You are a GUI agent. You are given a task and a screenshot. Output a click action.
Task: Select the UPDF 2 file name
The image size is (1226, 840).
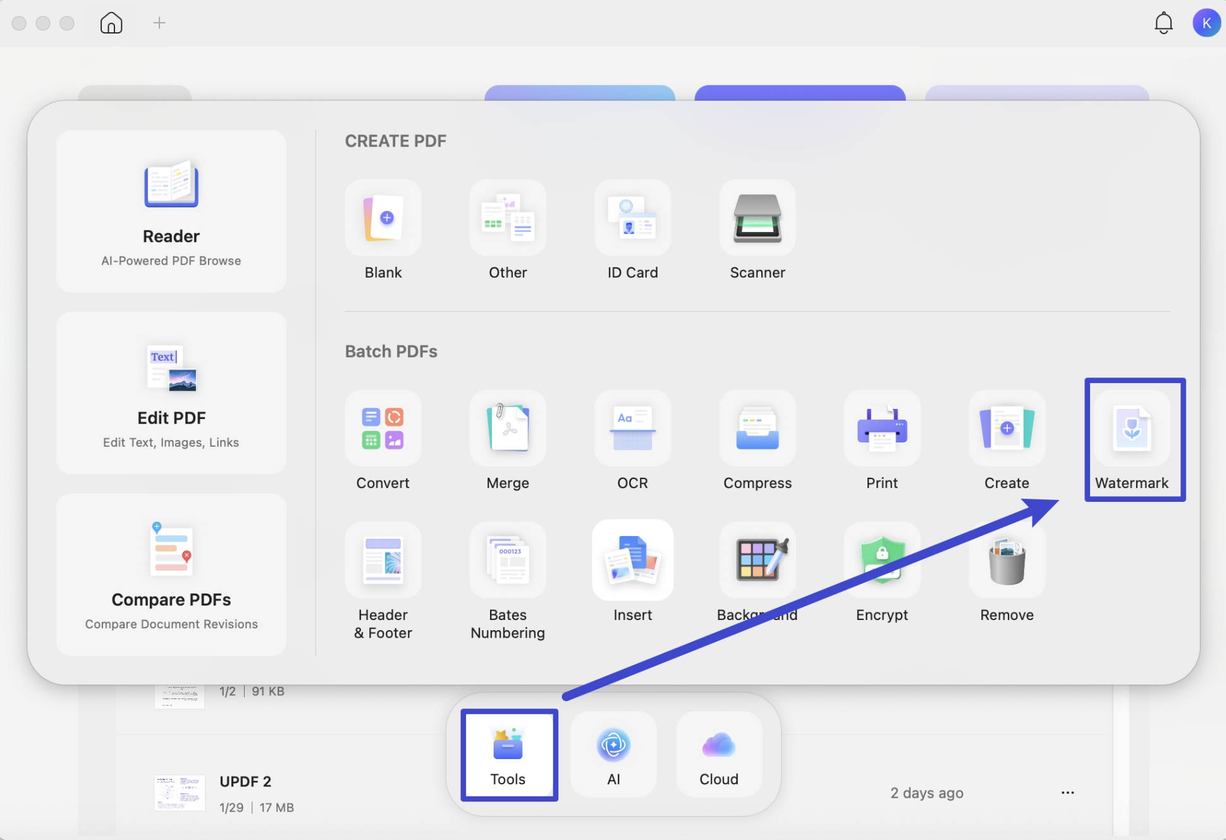(x=245, y=781)
